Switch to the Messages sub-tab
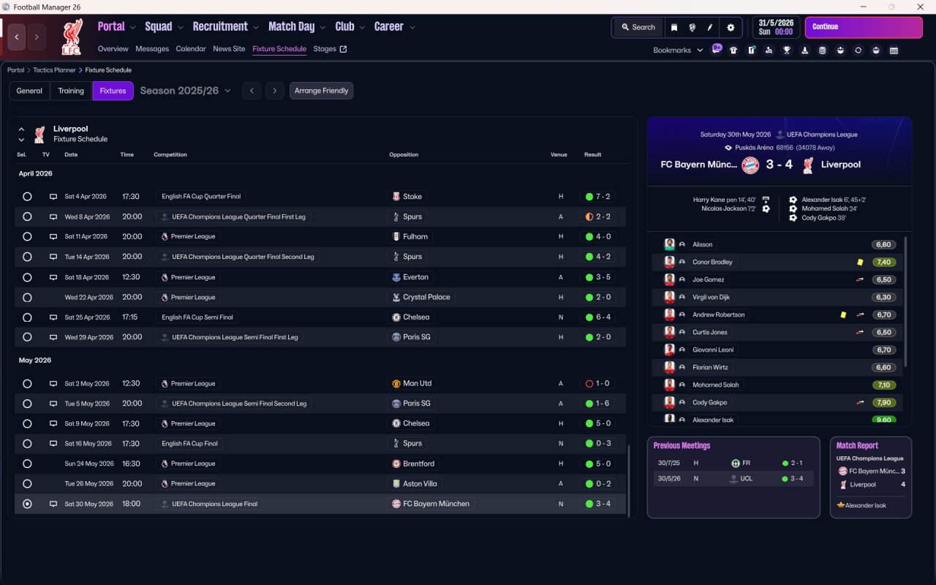936x585 pixels. pos(152,49)
